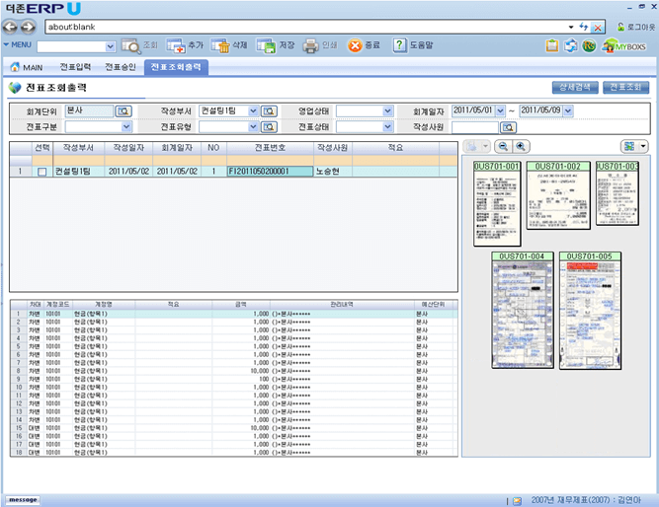The width and height of the screenshot is (659, 507).
Task: Zoom in the receipt image viewer
Action: point(521,146)
